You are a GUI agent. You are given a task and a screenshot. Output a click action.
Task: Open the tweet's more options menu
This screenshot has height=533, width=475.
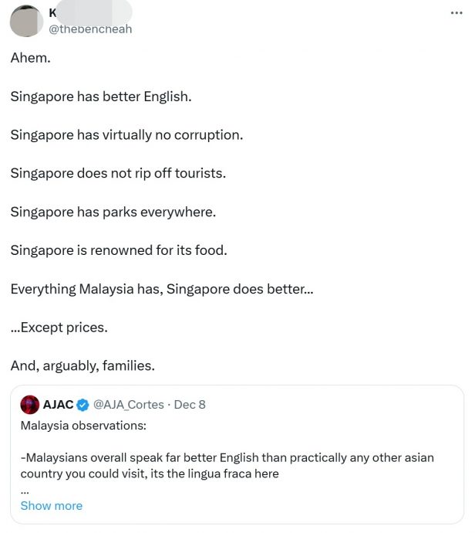456,13
